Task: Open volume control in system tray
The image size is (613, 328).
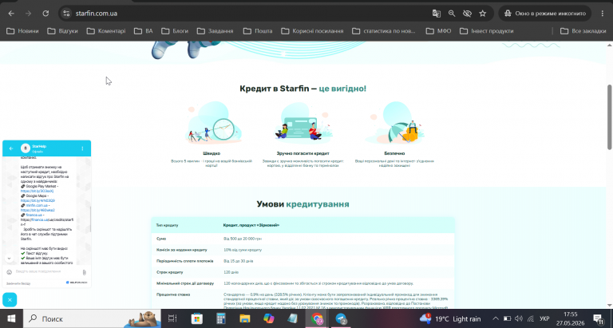Action: pyautogui.click(x=519, y=318)
